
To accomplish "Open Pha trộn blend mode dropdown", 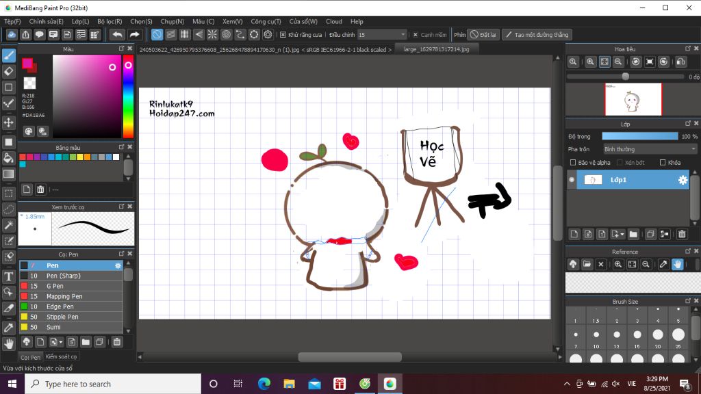I will click(x=650, y=149).
